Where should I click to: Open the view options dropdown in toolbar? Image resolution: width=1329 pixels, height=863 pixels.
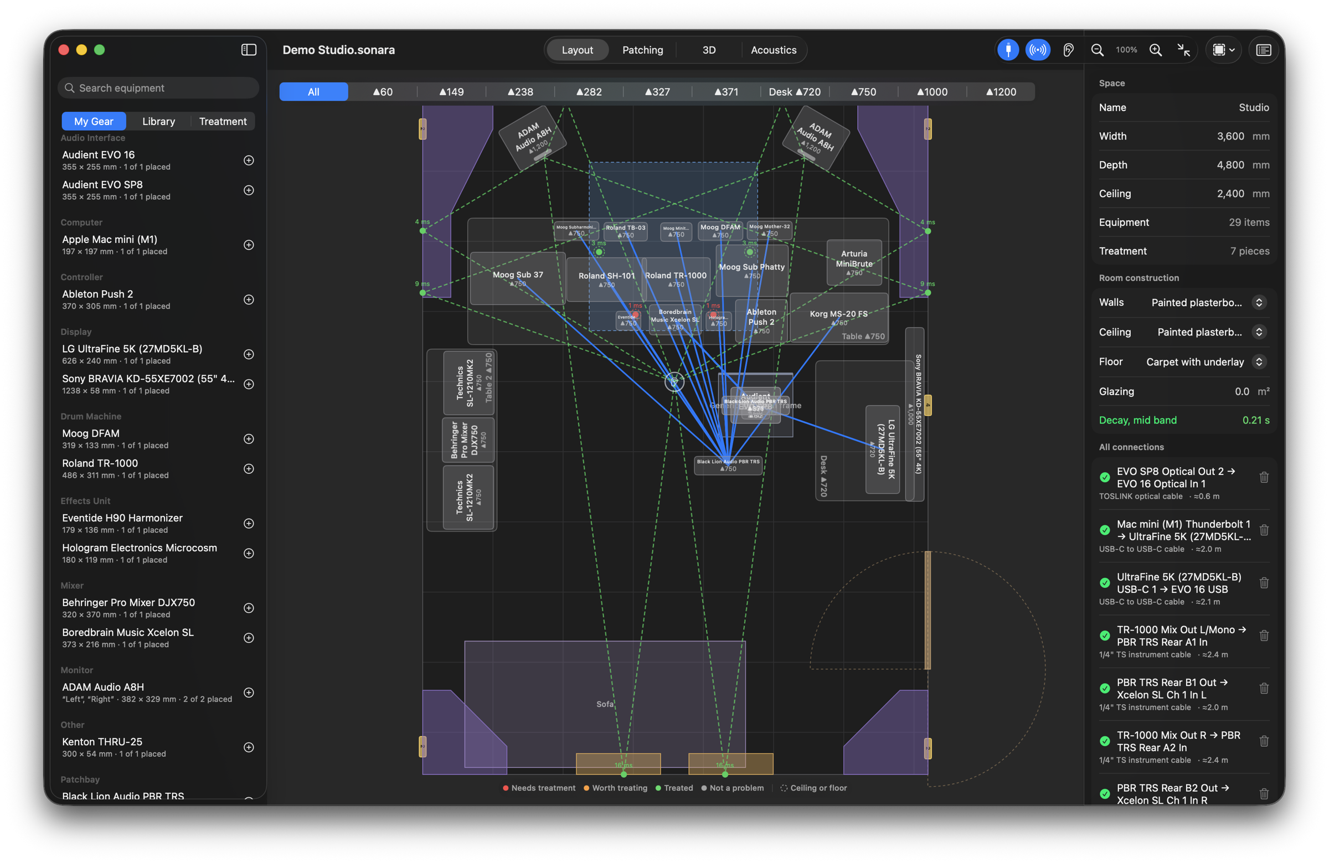click(1223, 50)
